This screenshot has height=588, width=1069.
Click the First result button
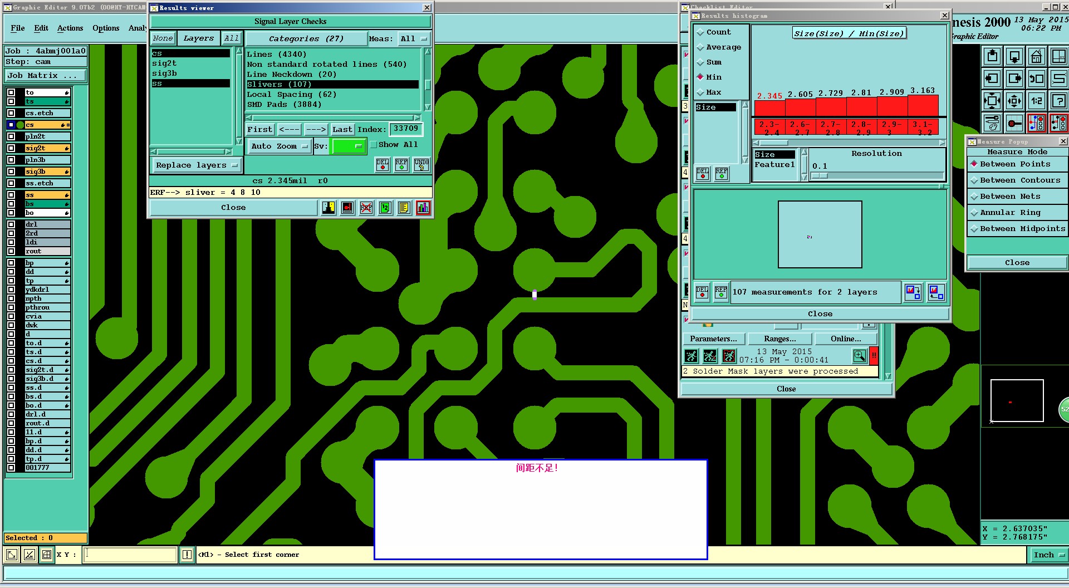point(260,130)
